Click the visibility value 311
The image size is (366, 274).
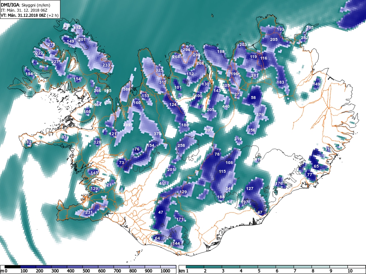[163, 82]
